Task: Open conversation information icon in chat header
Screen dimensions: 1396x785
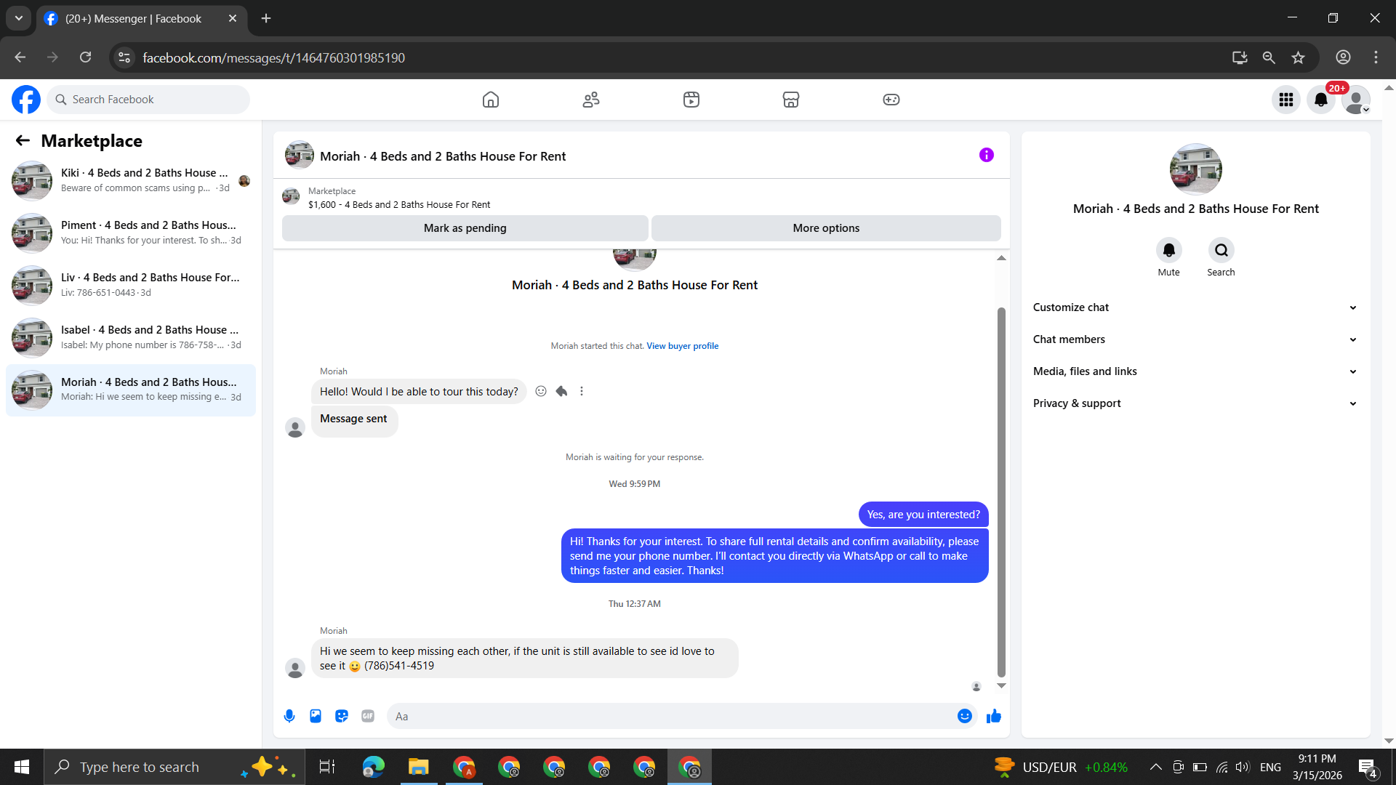Action: [x=987, y=155]
